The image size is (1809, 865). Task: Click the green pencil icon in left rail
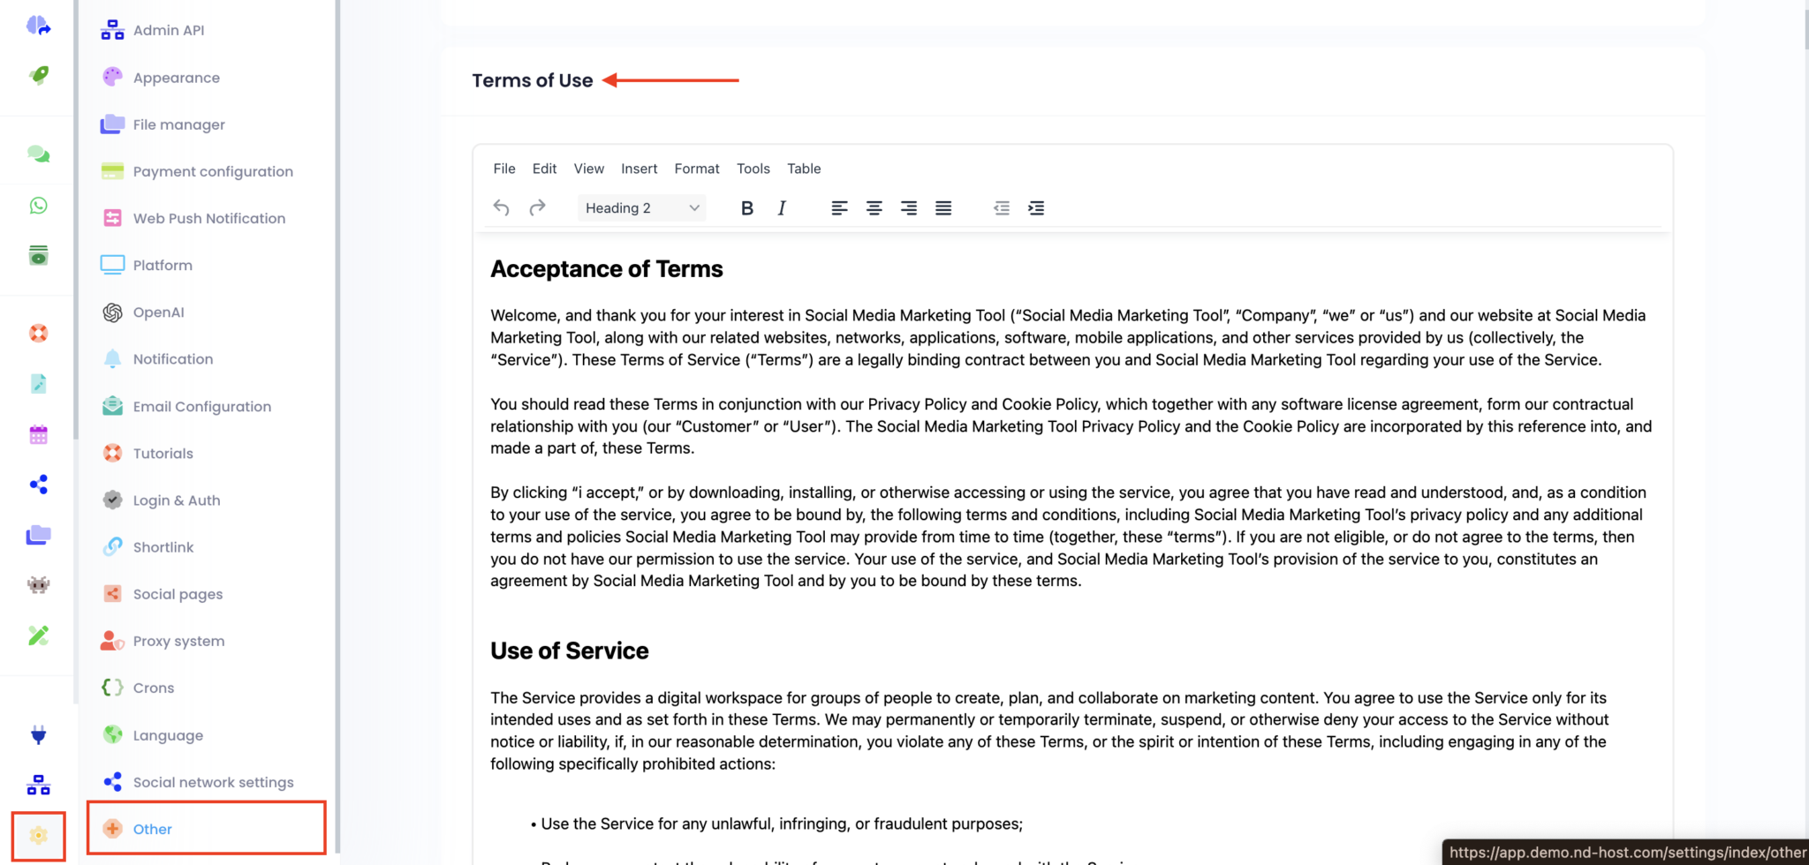[x=38, y=636]
